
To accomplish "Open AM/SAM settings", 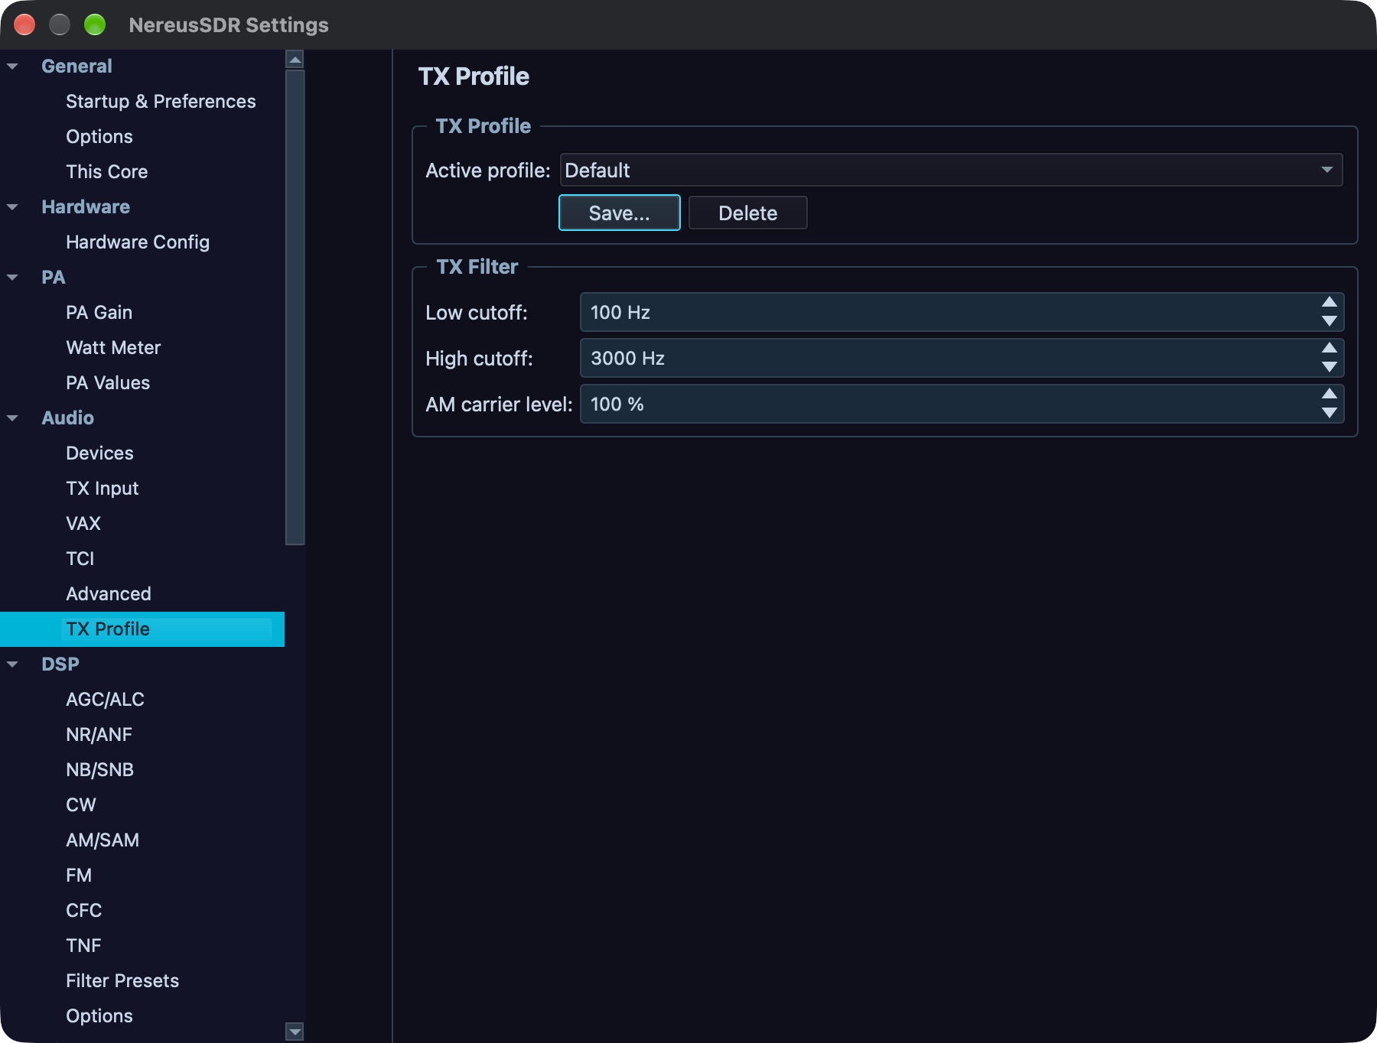I will [103, 840].
